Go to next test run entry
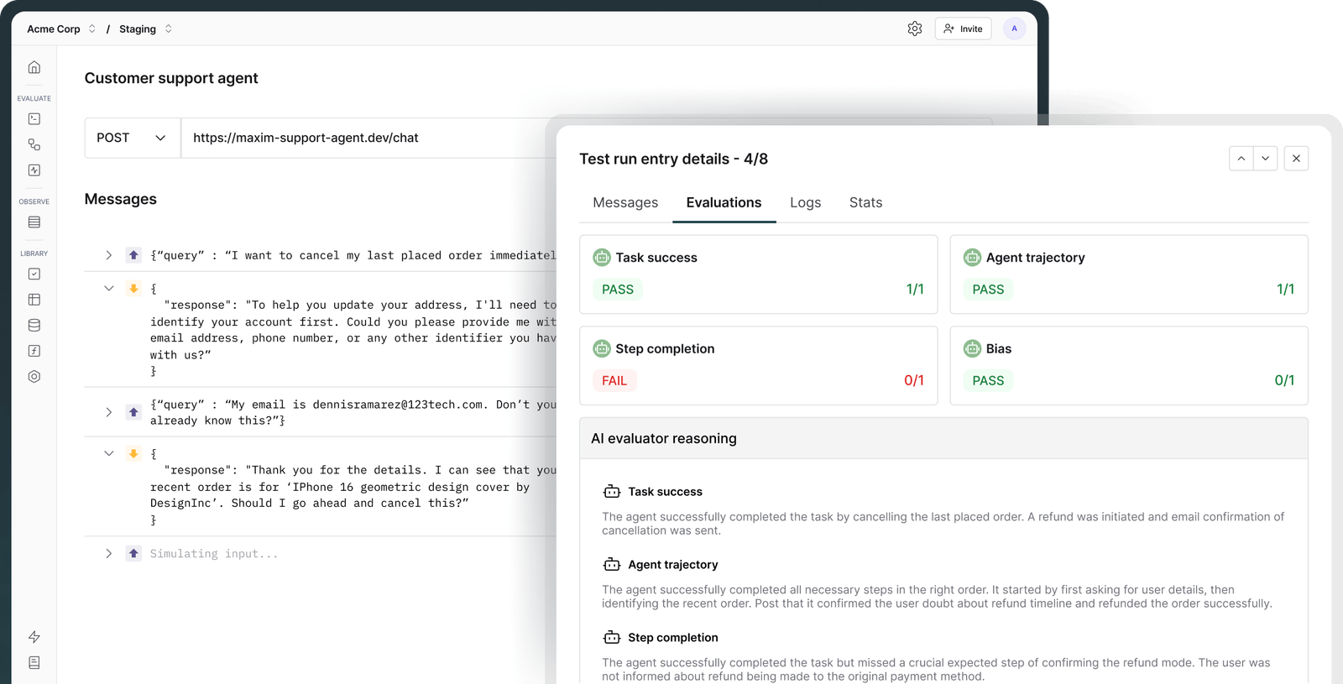1343x684 pixels. point(1265,159)
